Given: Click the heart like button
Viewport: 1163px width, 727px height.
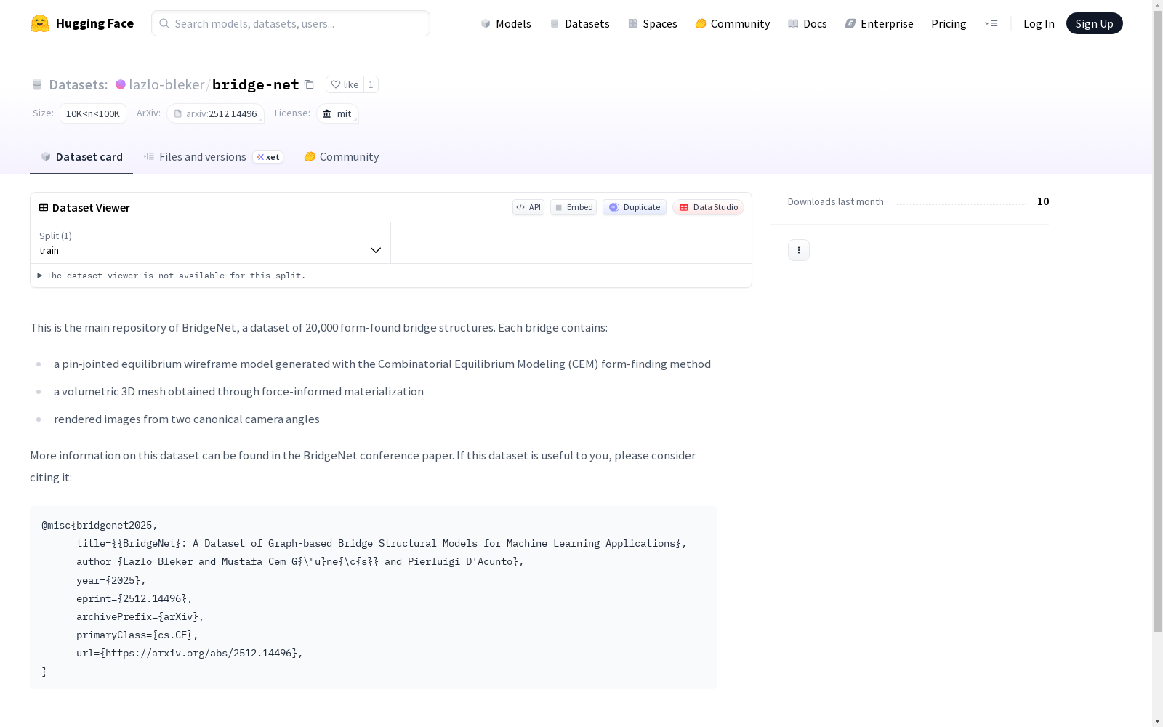Looking at the screenshot, I should pos(345,84).
